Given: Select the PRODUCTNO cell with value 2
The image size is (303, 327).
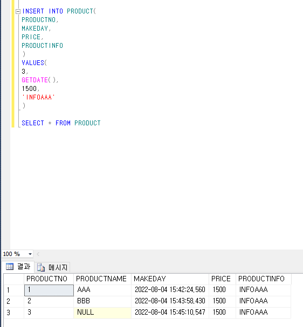Looking at the screenshot, I should pos(49,301).
